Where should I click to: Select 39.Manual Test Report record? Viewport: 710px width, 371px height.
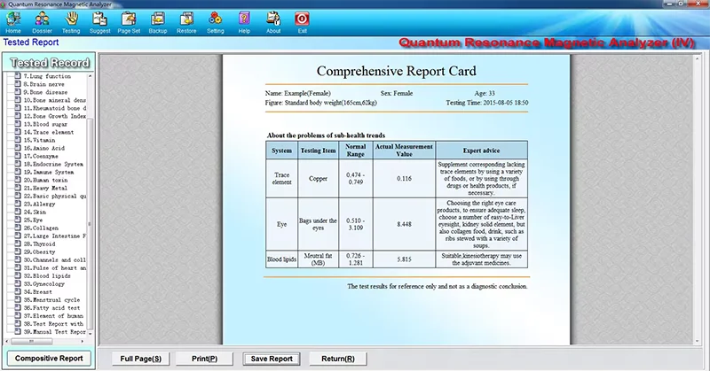(54, 332)
